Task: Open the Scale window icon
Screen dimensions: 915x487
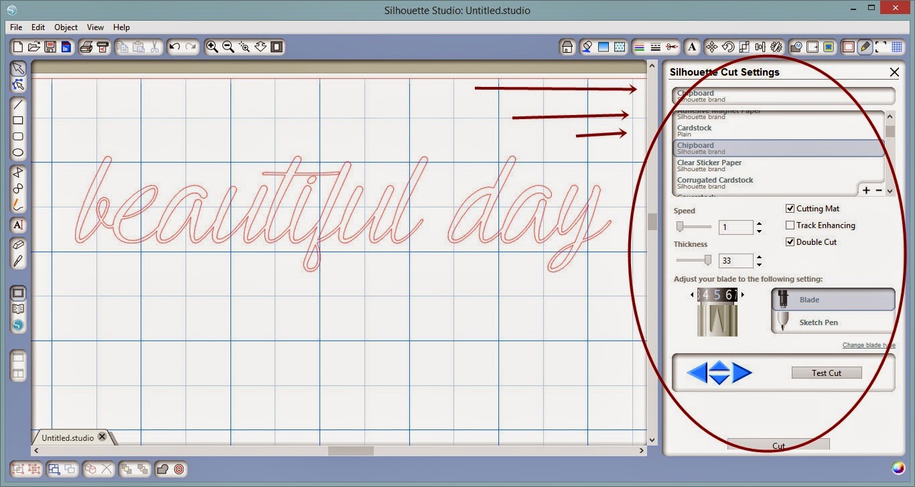Action: point(744,47)
